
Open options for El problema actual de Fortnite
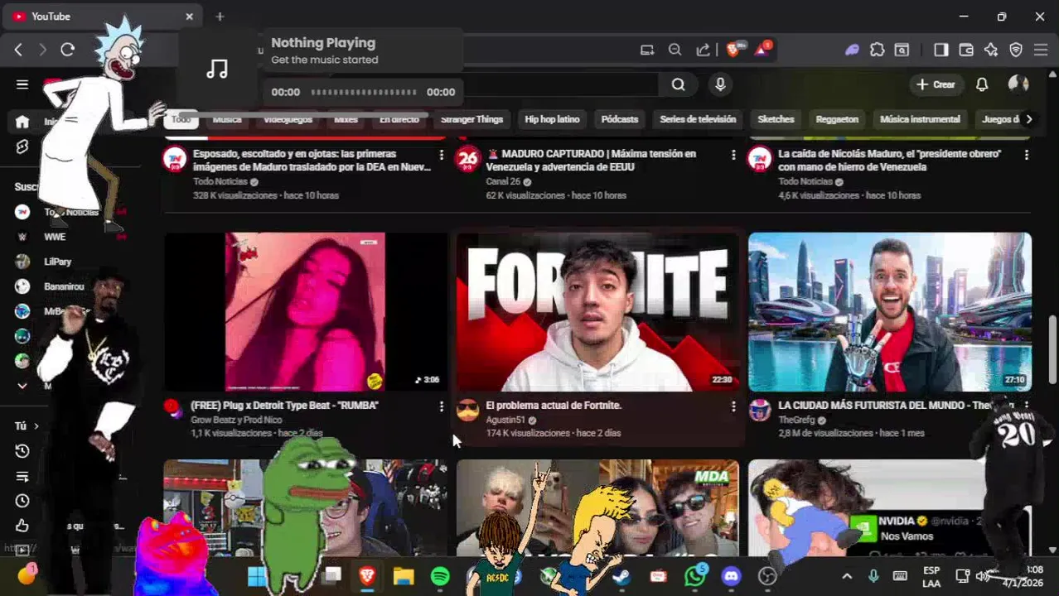point(733,406)
